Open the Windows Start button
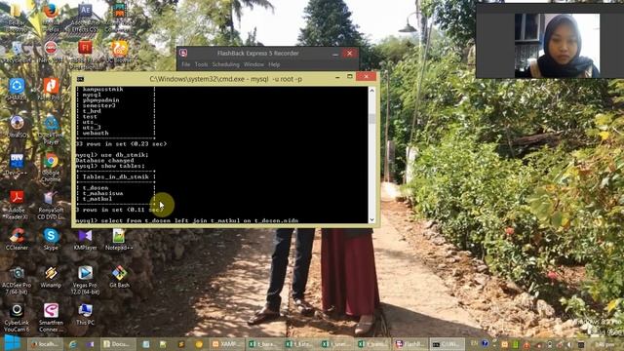Viewport: 624px width, 351px height. pos(12,343)
